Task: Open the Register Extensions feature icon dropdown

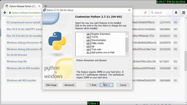Action: pyautogui.click(x=89, y=34)
